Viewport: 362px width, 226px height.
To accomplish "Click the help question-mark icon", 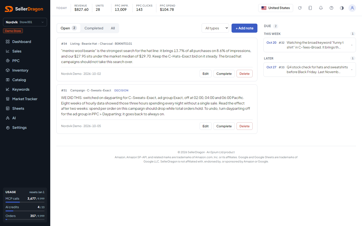I will click(331, 8).
